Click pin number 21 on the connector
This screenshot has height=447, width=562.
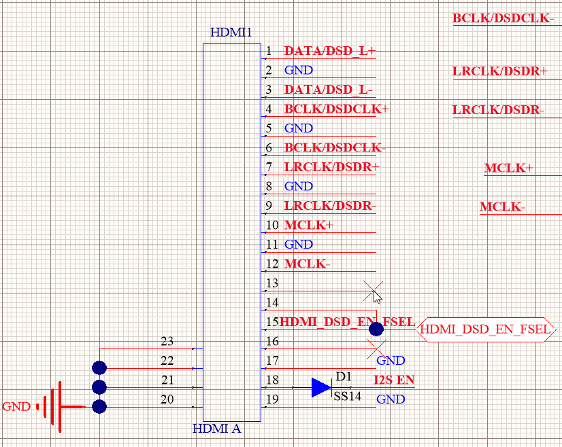(167, 380)
